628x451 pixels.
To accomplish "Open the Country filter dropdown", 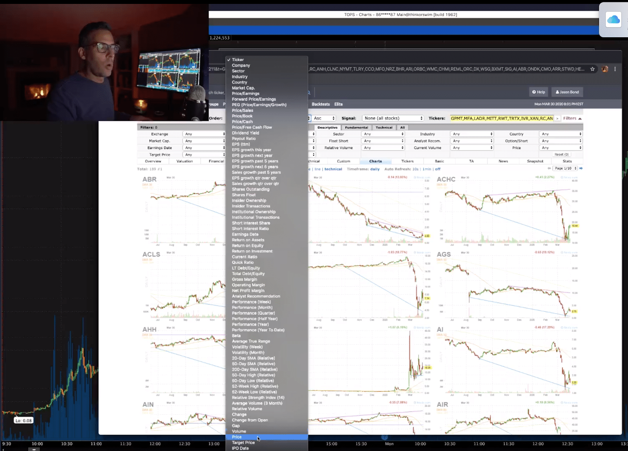I will click(x=561, y=134).
